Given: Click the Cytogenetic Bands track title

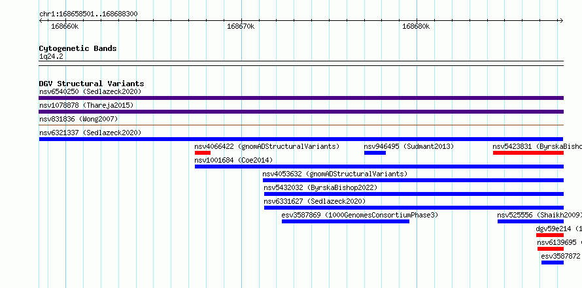Looking at the screenshot, I should [x=78, y=48].
